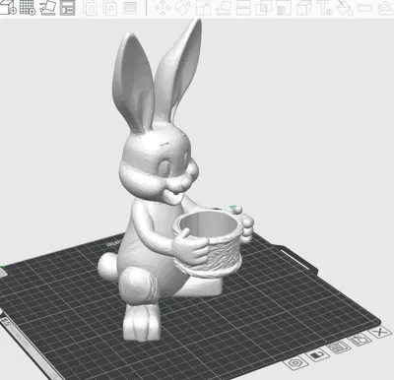
Task: Select the Rotate tool
Action: click(183, 8)
